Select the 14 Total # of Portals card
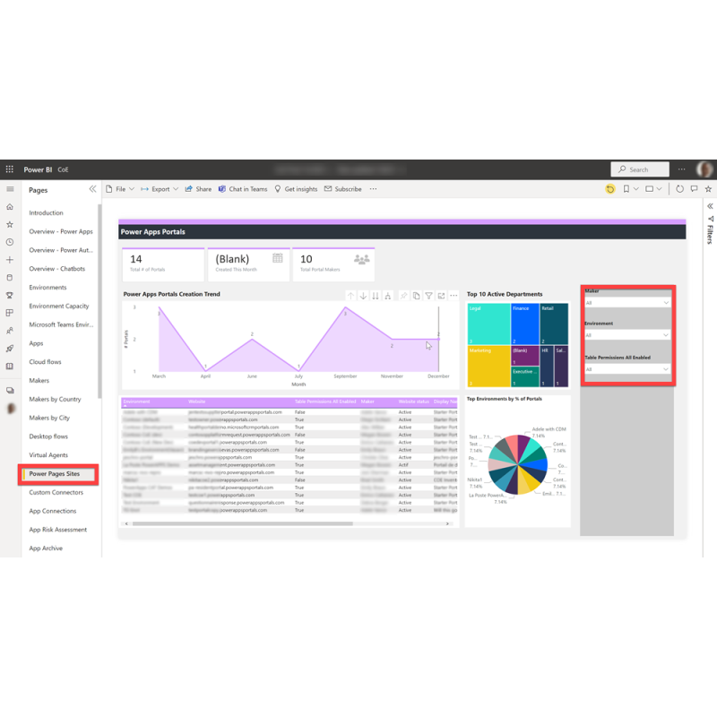 pos(163,264)
